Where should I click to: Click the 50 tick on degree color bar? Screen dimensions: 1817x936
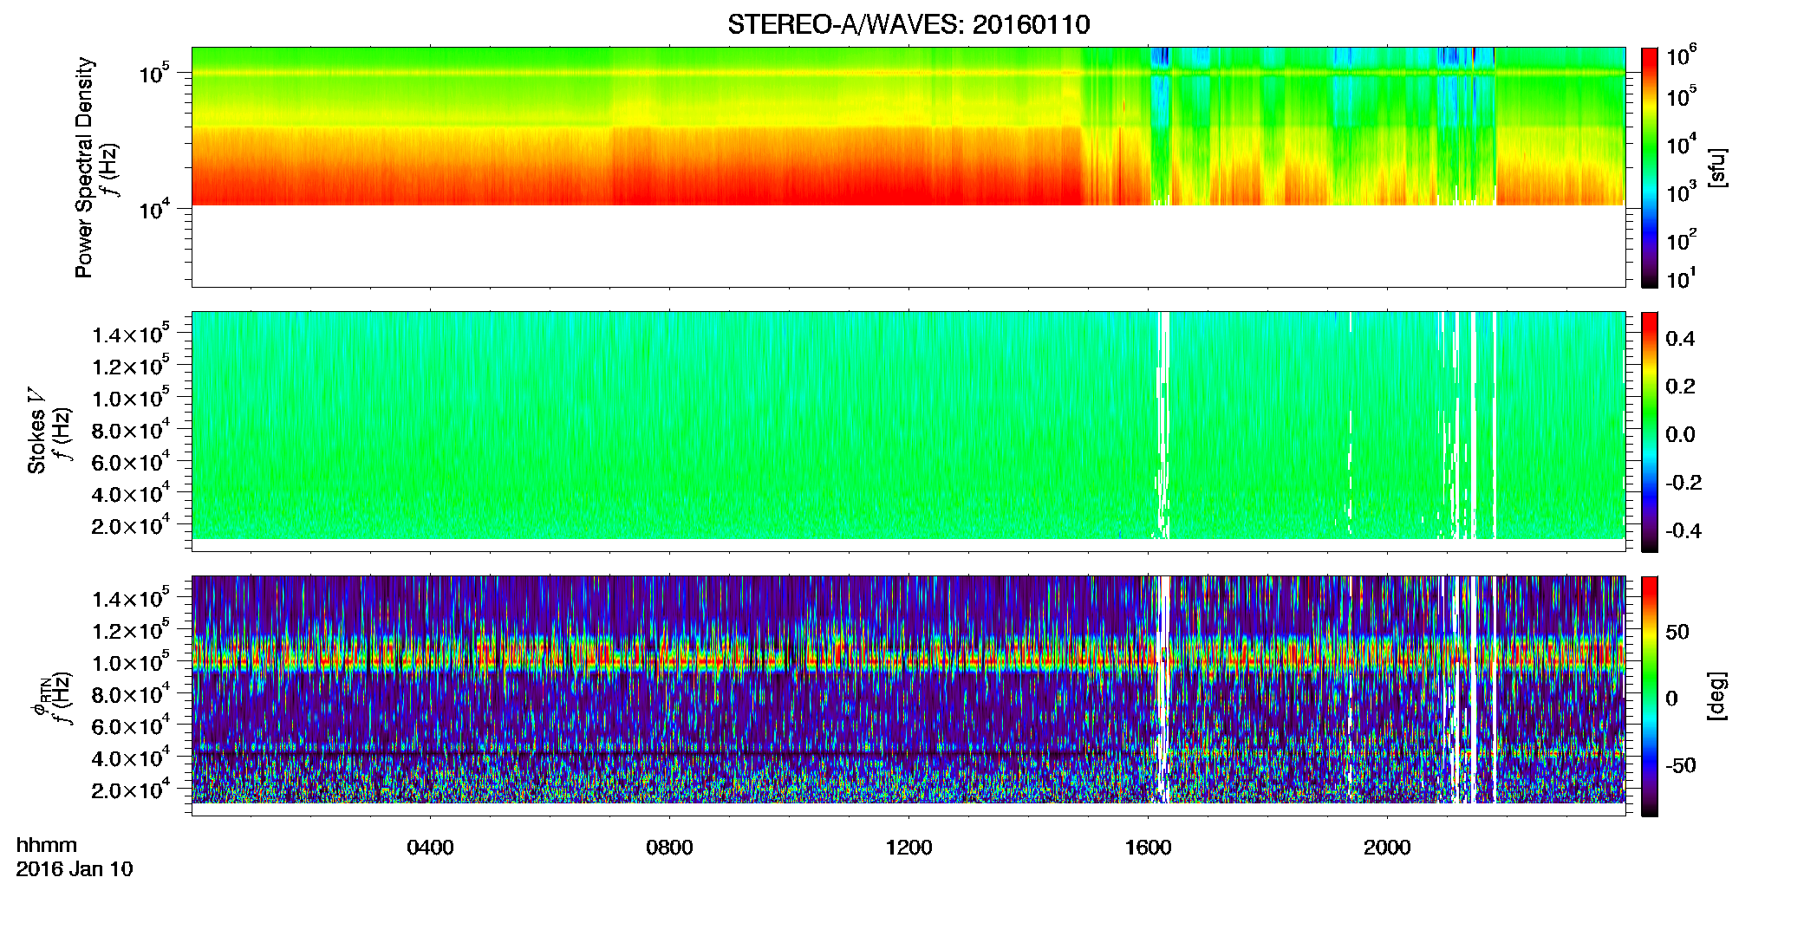tap(1677, 632)
